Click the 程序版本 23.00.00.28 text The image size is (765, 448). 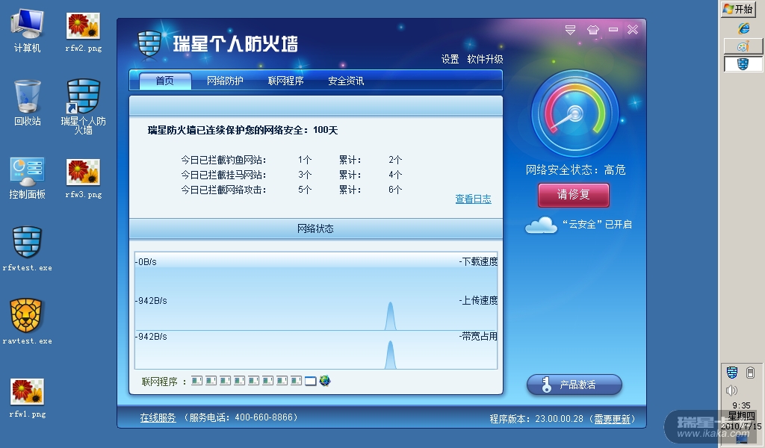(x=536, y=419)
